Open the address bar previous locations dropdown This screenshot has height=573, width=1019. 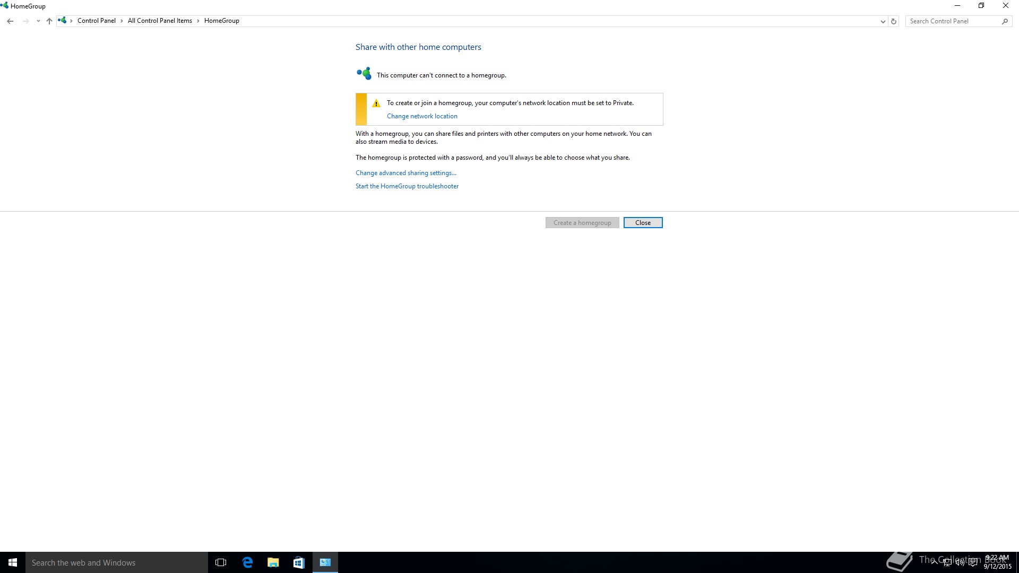click(x=883, y=21)
